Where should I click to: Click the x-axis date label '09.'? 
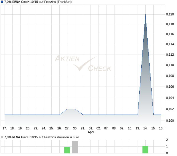[122, 129]
